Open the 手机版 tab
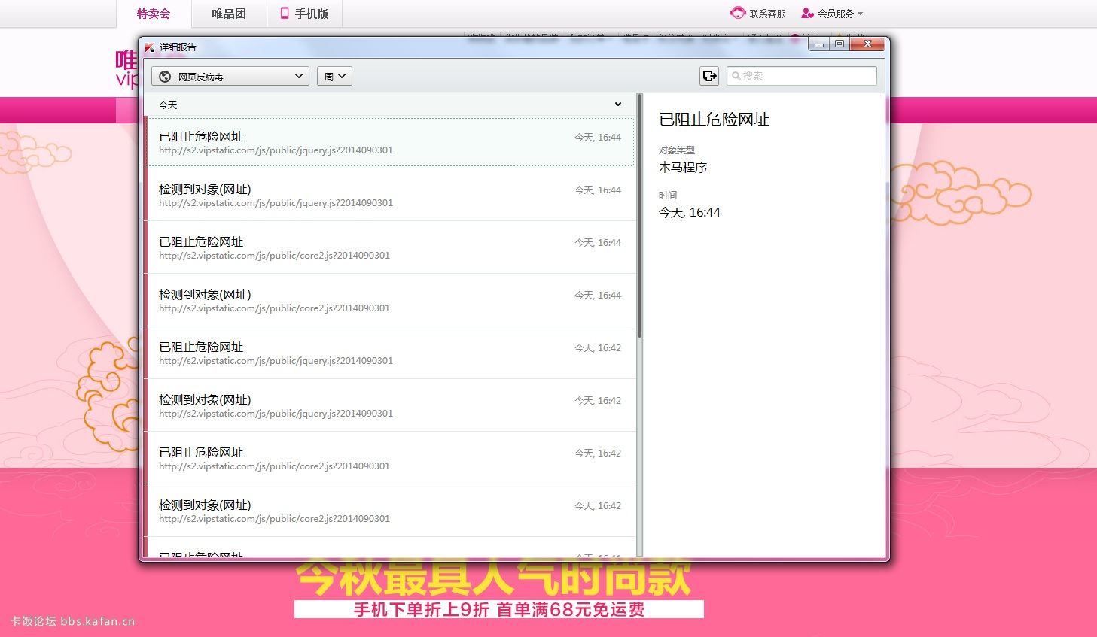 pos(304,14)
